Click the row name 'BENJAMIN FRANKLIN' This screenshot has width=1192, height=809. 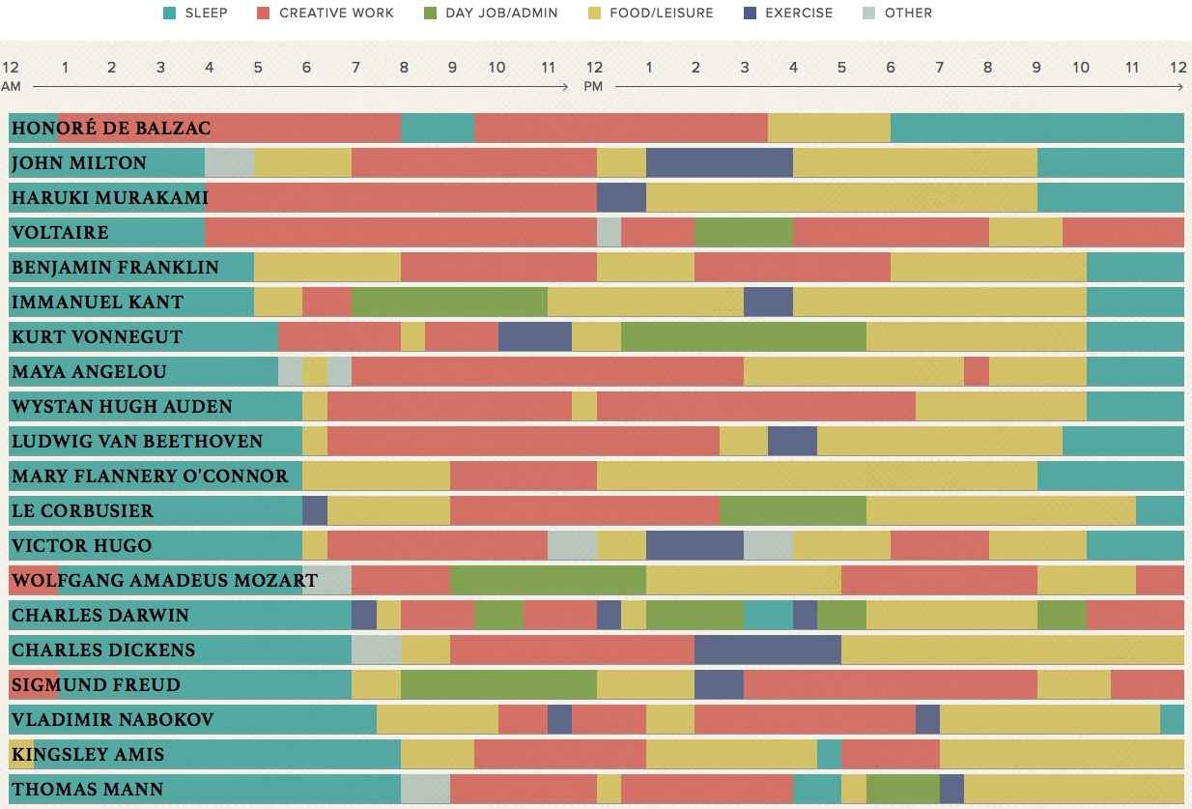(x=115, y=267)
